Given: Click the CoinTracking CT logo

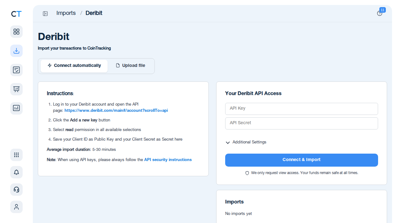Looking at the screenshot, I should [16, 14].
